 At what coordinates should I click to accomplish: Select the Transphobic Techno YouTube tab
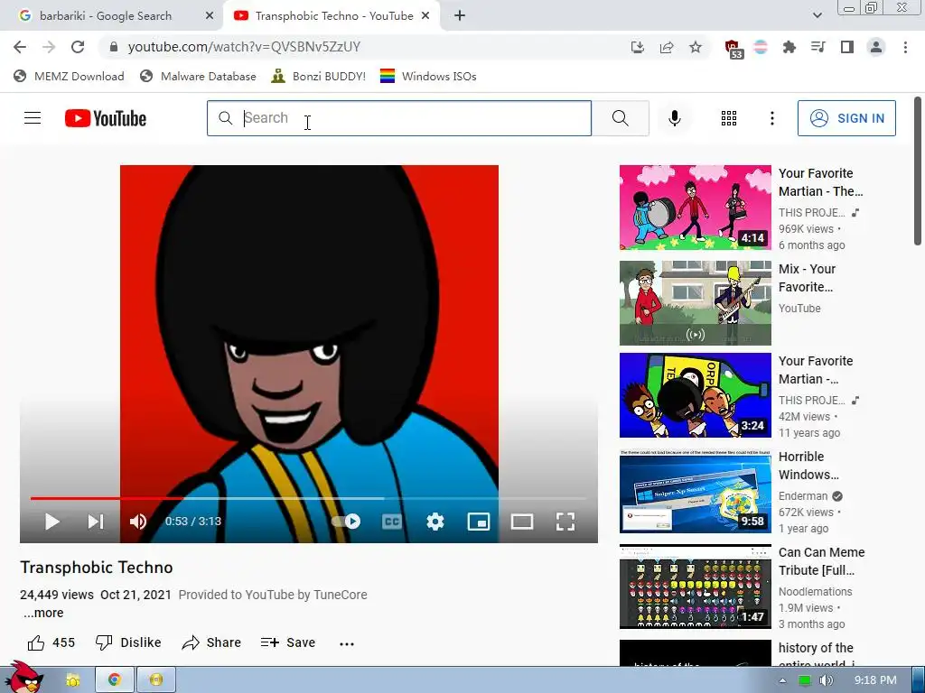pos(333,16)
